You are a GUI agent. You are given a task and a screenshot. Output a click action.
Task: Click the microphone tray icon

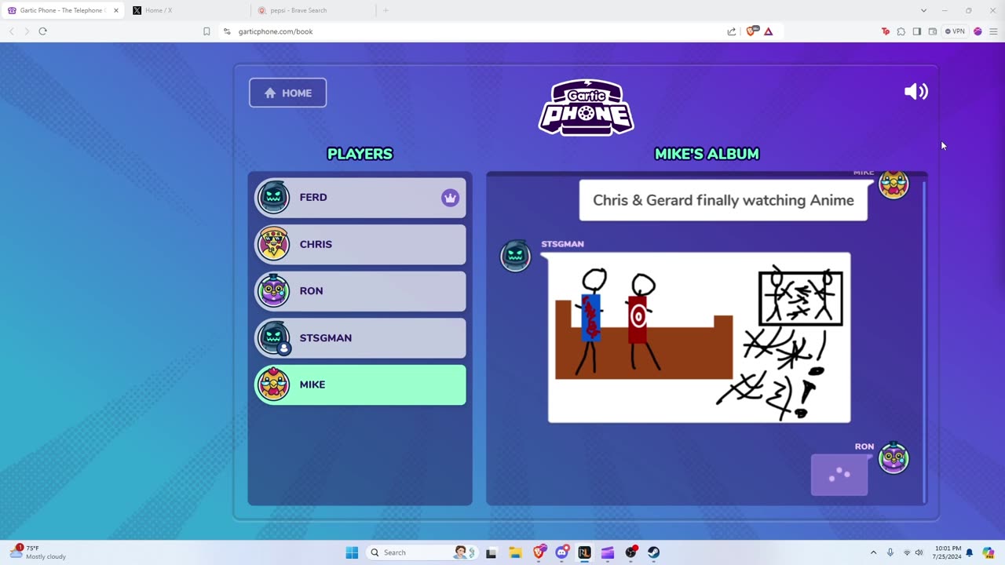[890, 552]
